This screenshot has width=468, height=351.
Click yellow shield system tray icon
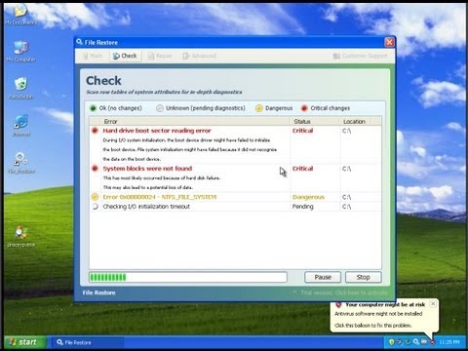(392, 342)
